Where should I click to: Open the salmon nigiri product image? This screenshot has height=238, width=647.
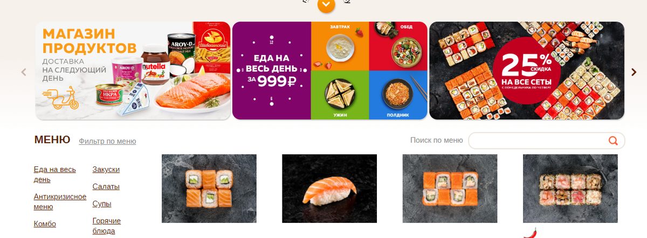point(329,188)
